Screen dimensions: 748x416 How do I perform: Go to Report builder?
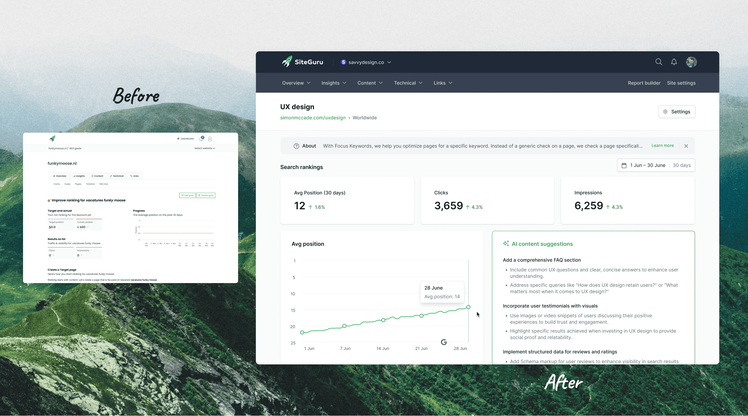coord(644,83)
